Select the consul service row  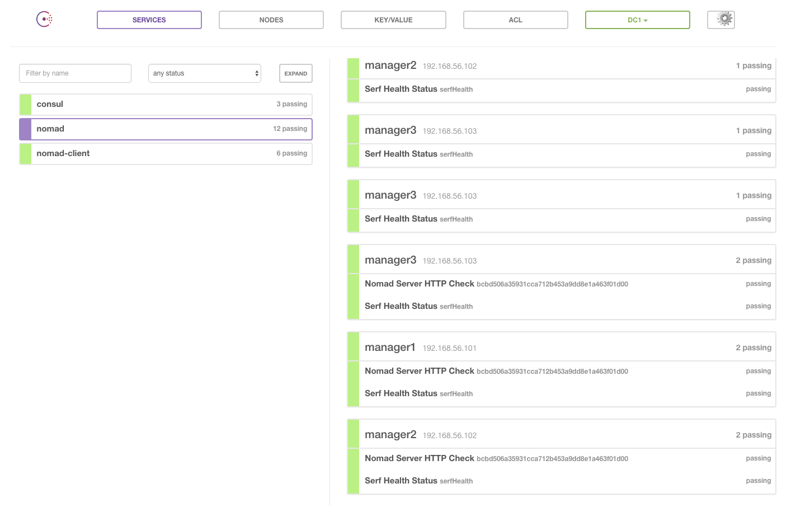tap(166, 105)
